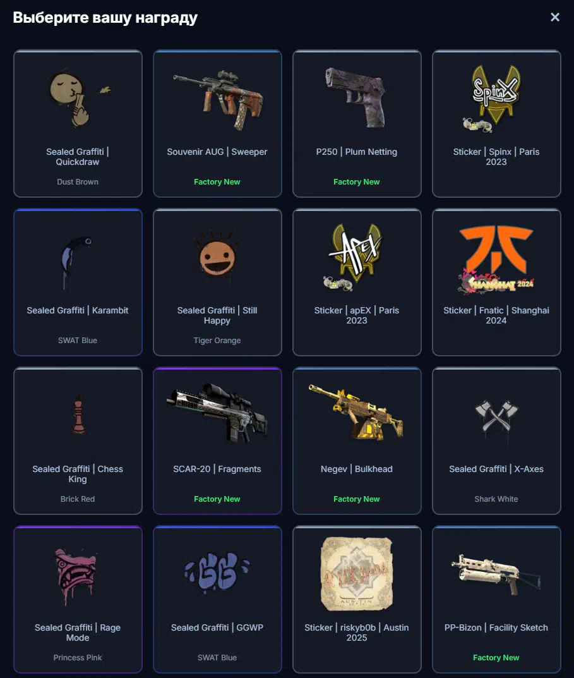Pick the PP-Bizon Facility Sketch image
This screenshot has width=574, height=678.
point(496,574)
